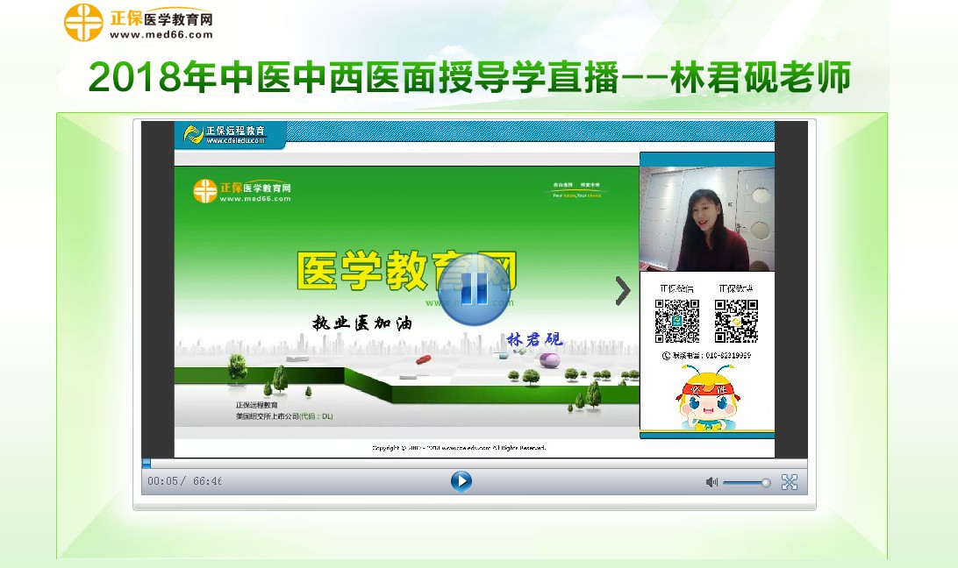This screenshot has width=958, height=568.
Task: Click the large pause overlay button on video
Action: tap(475, 290)
